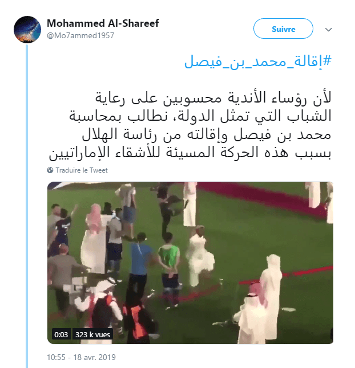Follow the account with the Suivre button
The image size is (355, 368).
[x=283, y=28]
